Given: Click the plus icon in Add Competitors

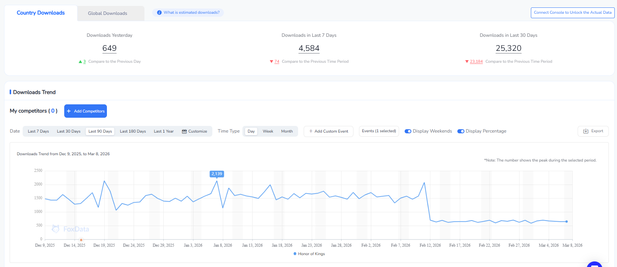Looking at the screenshot, I should [69, 111].
